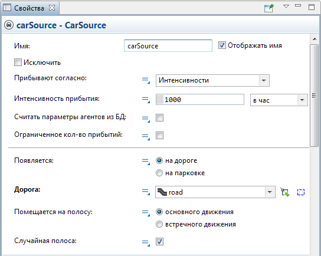321x256 pixels.
Task: Click equals icon beside Помещается на полосу
Action: pos(146,212)
